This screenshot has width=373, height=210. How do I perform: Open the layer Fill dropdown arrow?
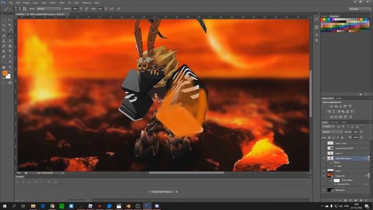361,138
